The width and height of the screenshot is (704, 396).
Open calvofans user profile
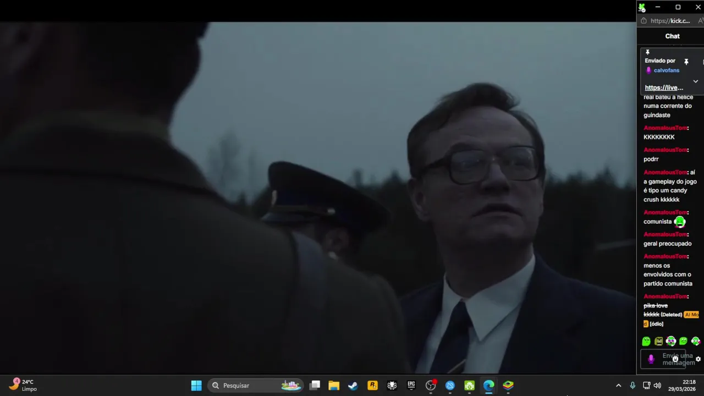(666, 70)
